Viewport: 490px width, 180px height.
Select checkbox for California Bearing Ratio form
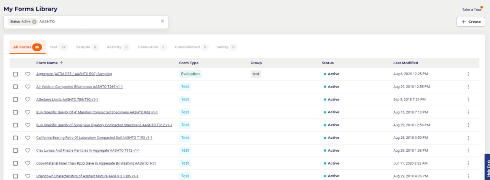[x=15, y=137]
